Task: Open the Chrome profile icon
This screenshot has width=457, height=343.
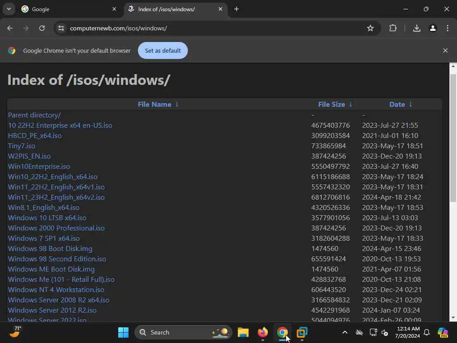Action: pyautogui.click(x=432, y=28)
